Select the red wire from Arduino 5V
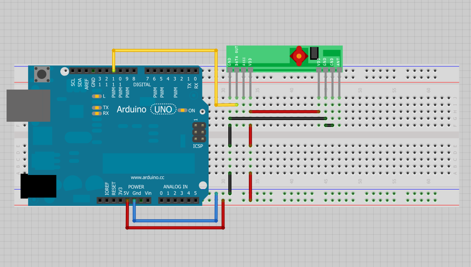471x267 pixels. tap(175, 228)
